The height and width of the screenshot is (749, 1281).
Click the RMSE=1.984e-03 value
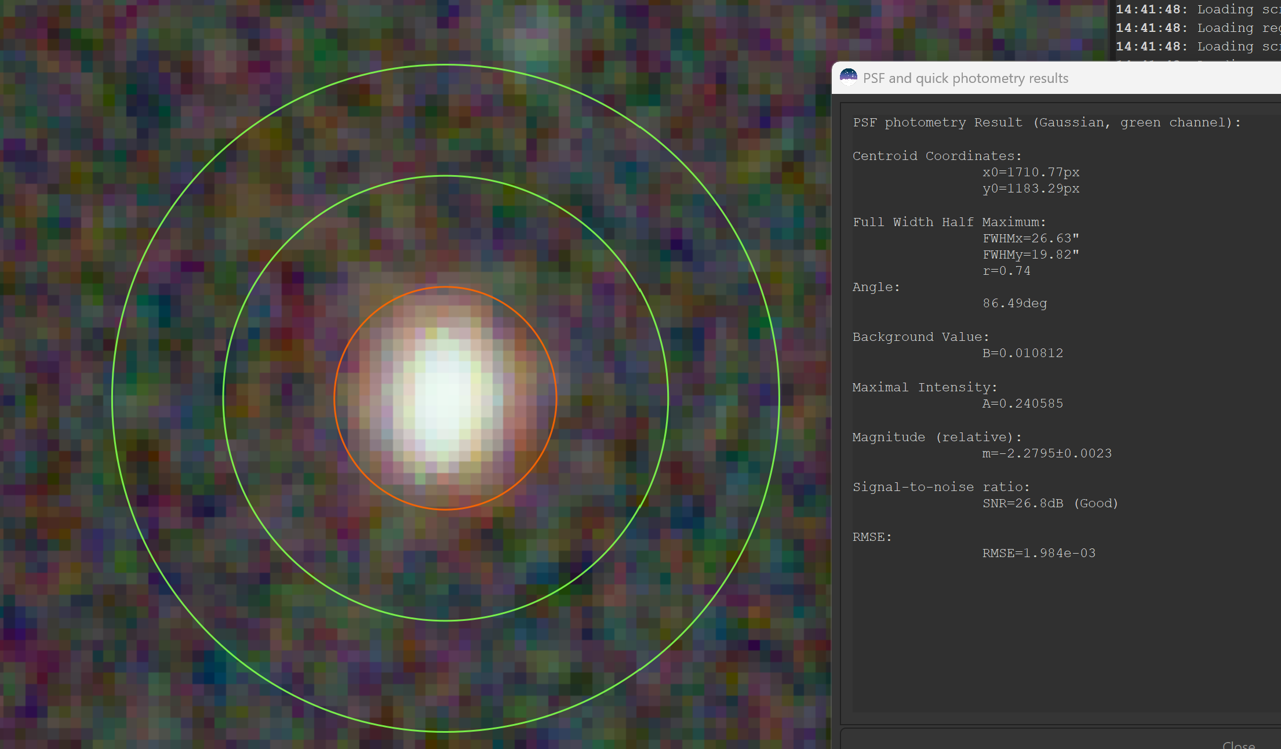tap(1039, 553)
